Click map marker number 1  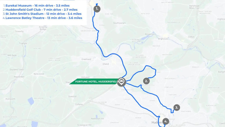click(97, 9)
